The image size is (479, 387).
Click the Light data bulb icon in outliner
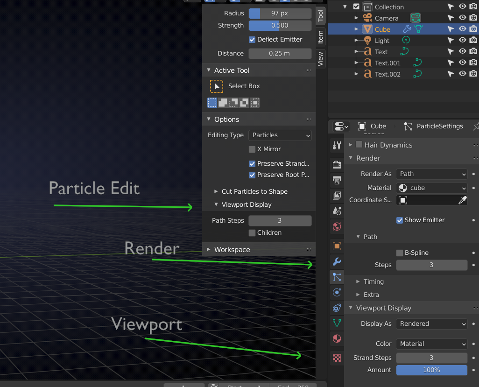406,40
